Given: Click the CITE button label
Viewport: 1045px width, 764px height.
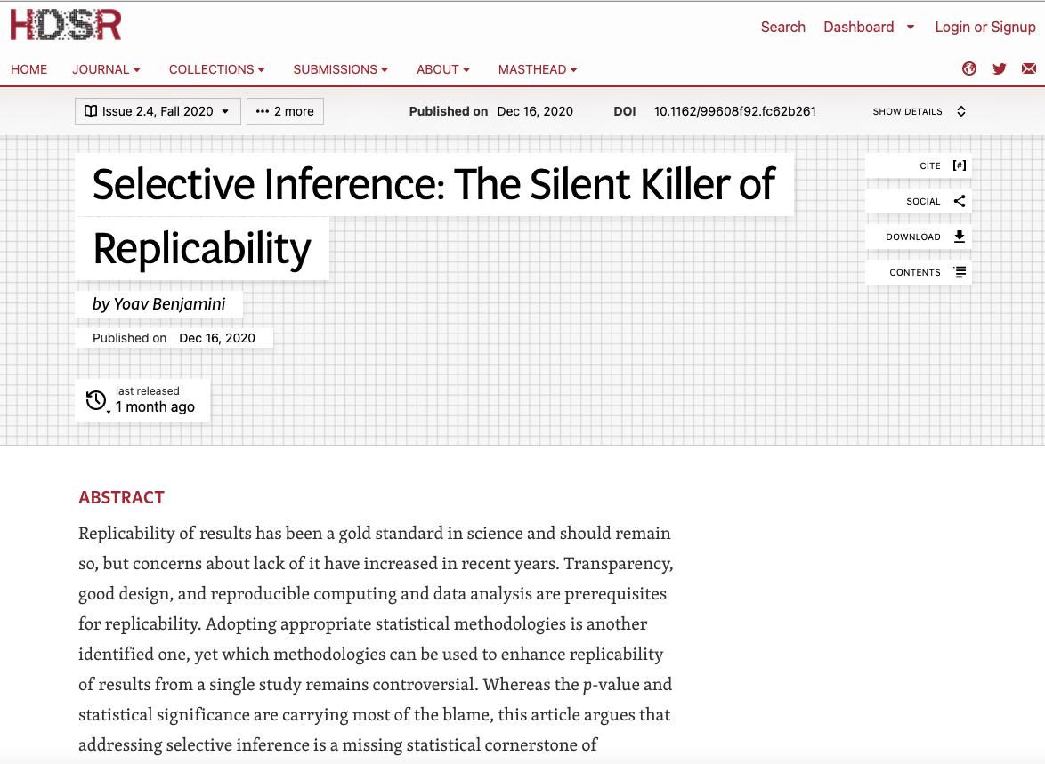Looking at the screenshot, I should [x=929, y=165].
